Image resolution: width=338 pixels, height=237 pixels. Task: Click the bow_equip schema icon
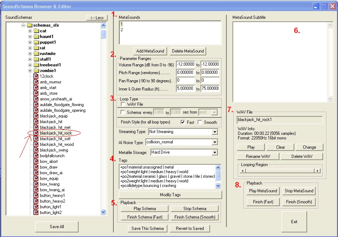tap(36, 178)
